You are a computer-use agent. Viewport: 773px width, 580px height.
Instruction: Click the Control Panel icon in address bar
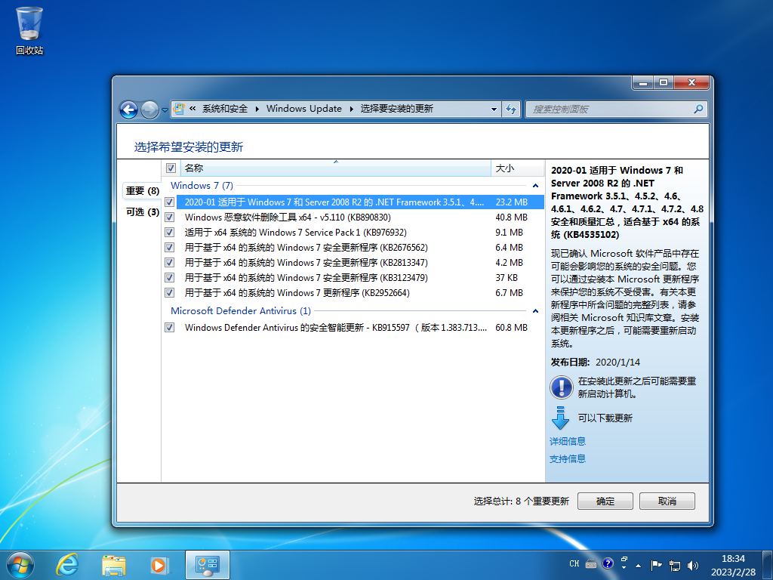click(180, 109)
